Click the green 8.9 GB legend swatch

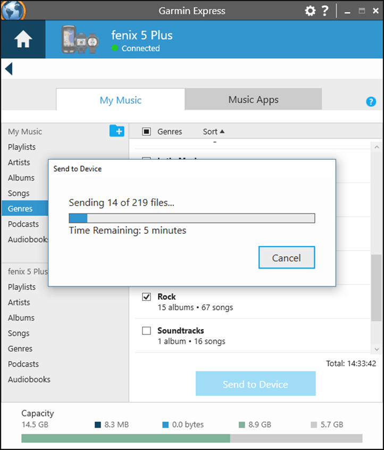[x=242, y=425]
